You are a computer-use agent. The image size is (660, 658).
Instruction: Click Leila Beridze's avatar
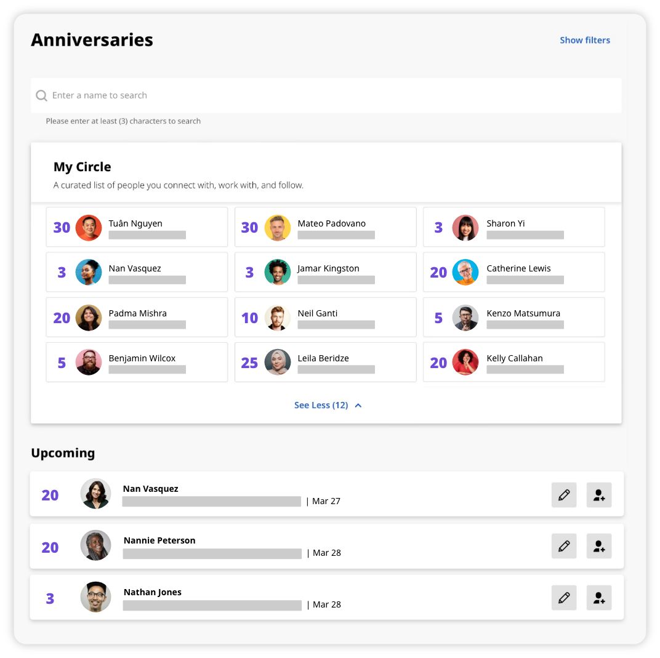click(x=278, y=362)
